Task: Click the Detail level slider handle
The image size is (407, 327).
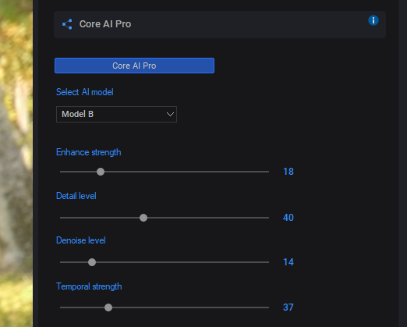Action: pos(143,218)
